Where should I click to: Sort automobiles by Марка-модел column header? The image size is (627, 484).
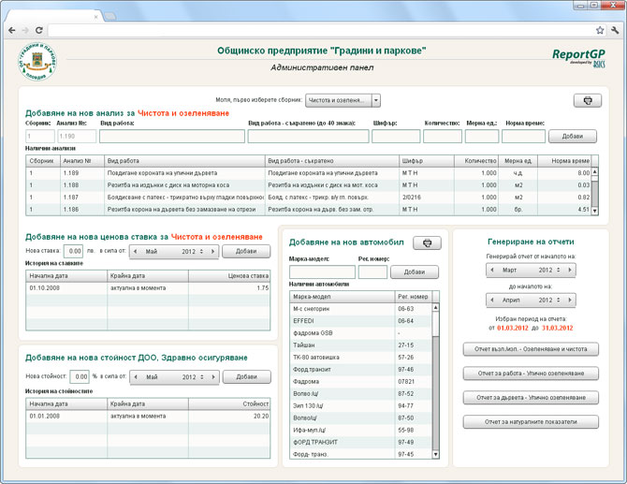pyautogui.click(x=343, y=297)
